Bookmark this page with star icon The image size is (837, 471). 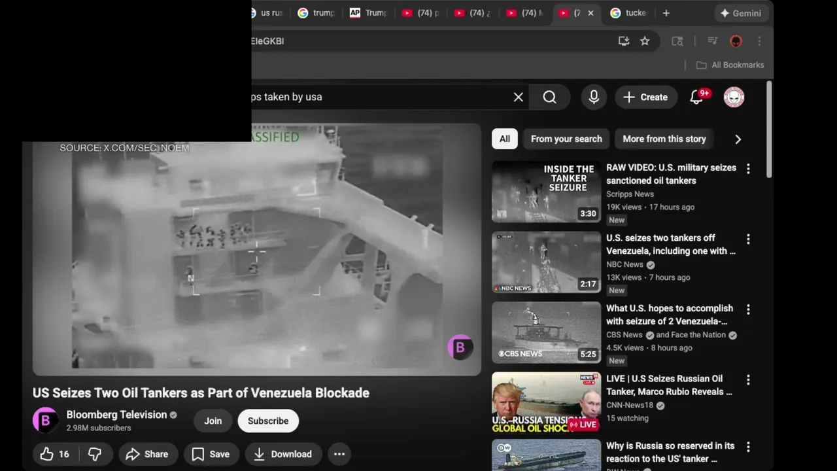pyautogui.click(x=645, y=41)
